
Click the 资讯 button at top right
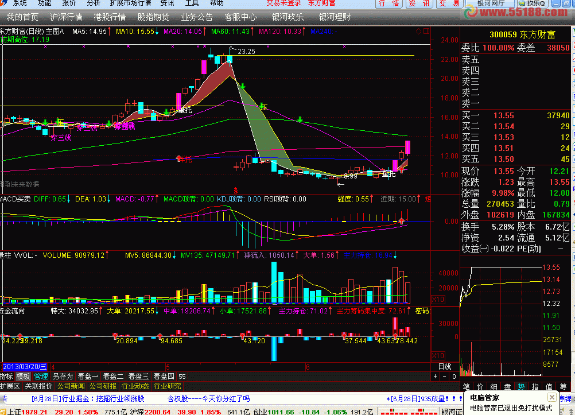[419, 3]
